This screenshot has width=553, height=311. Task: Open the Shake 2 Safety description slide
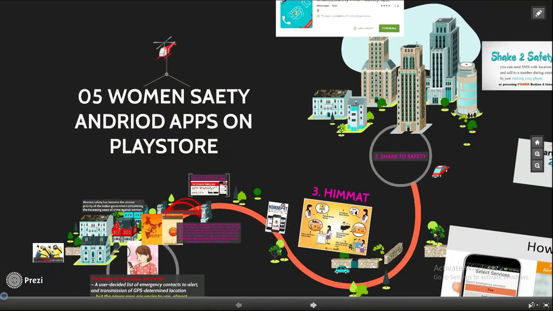pos(517,66)
